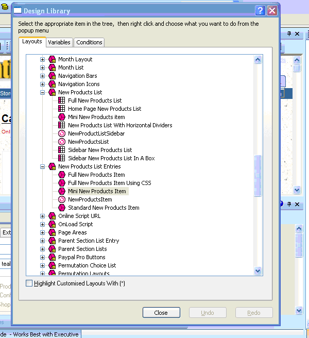Select Full New Products Item Using CSS
The image size is (309, 338).
coord(109,183)
